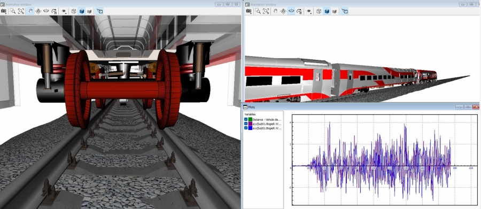Open eye visibility dropdown in left window
The height and width of the screenshot is (209, 481).
pos(64,11)
